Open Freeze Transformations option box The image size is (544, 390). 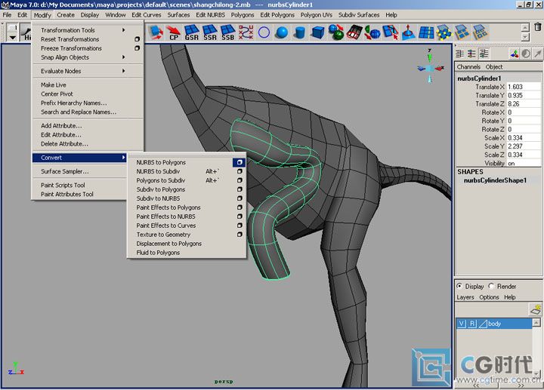137,48
